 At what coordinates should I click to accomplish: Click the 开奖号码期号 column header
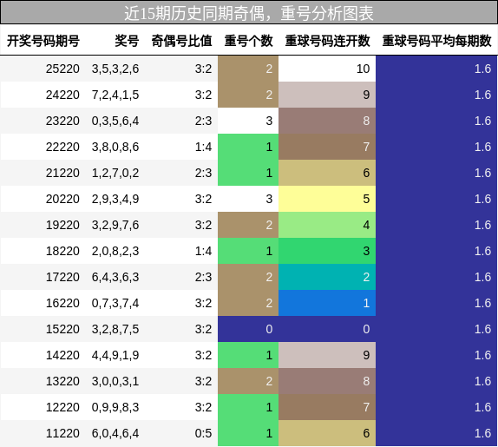click(x=43, y=41)
